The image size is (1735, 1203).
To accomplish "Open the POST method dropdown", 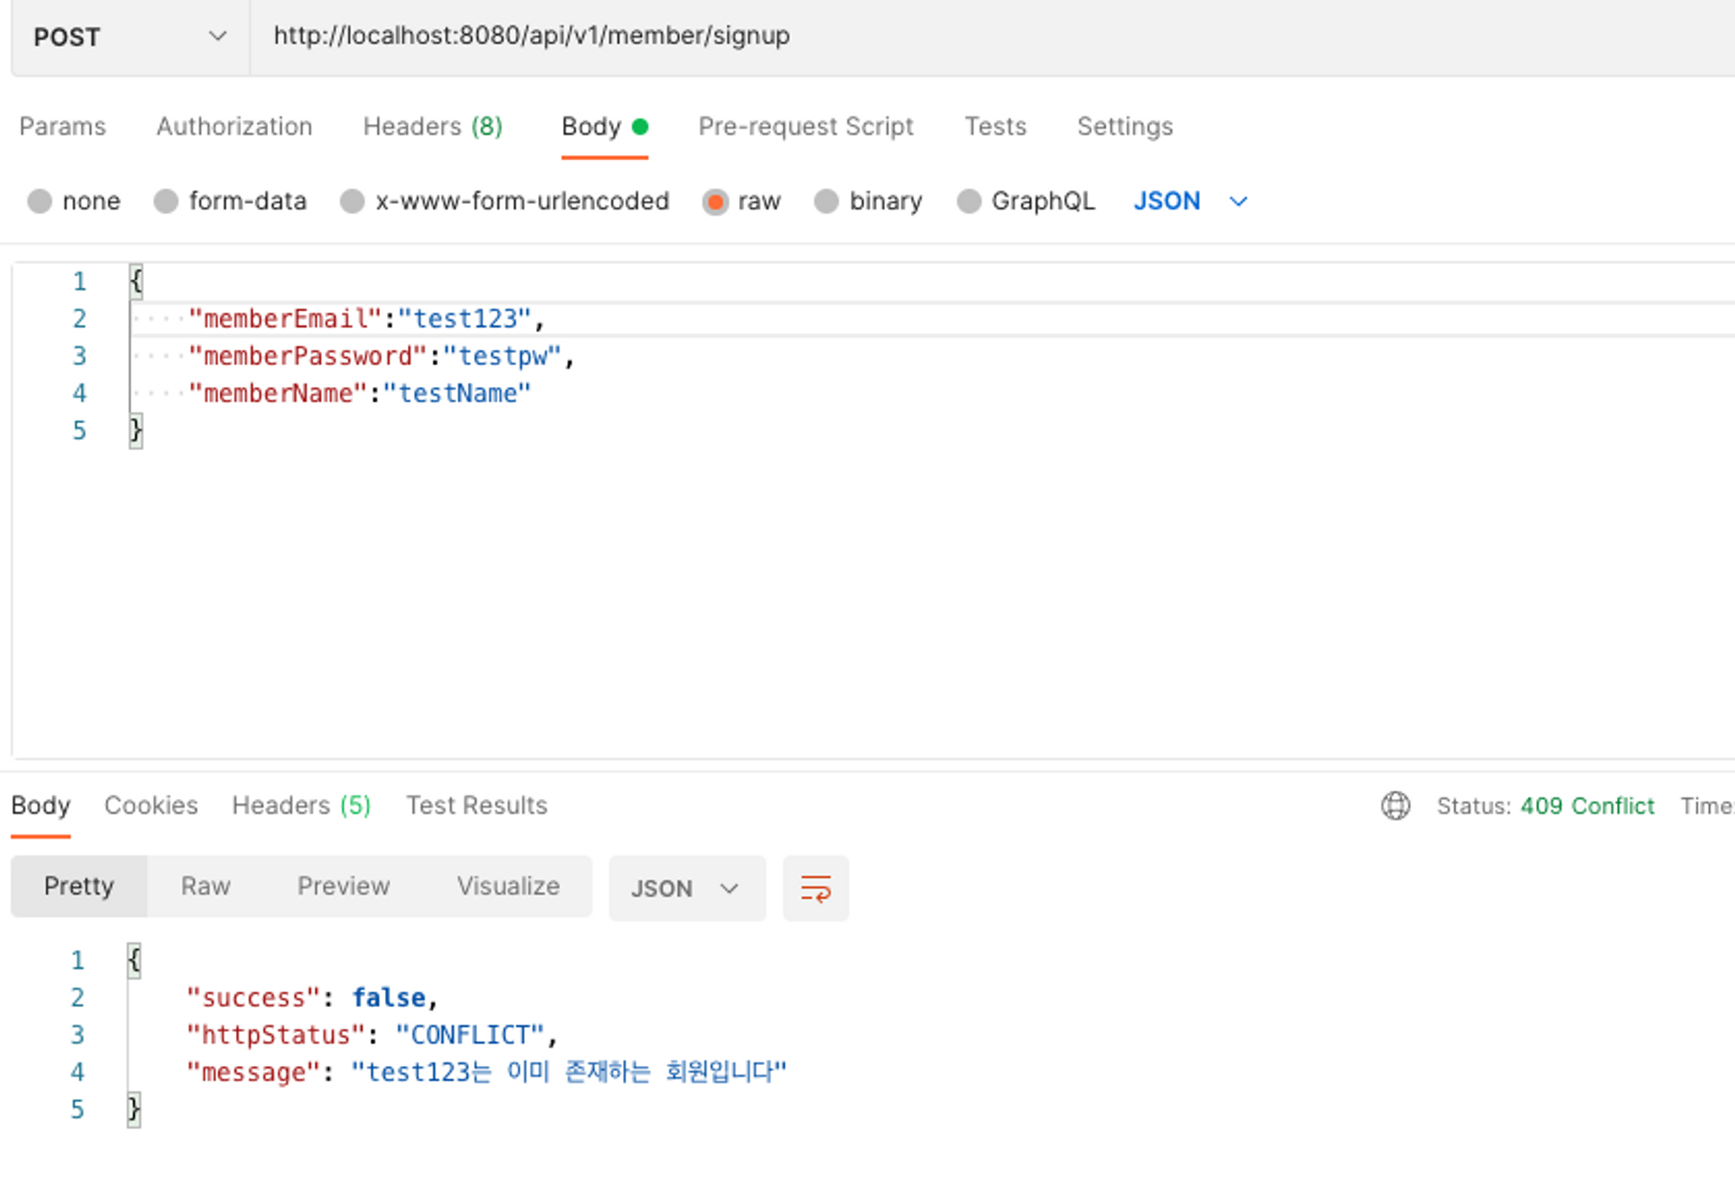I will pos(130,36).
